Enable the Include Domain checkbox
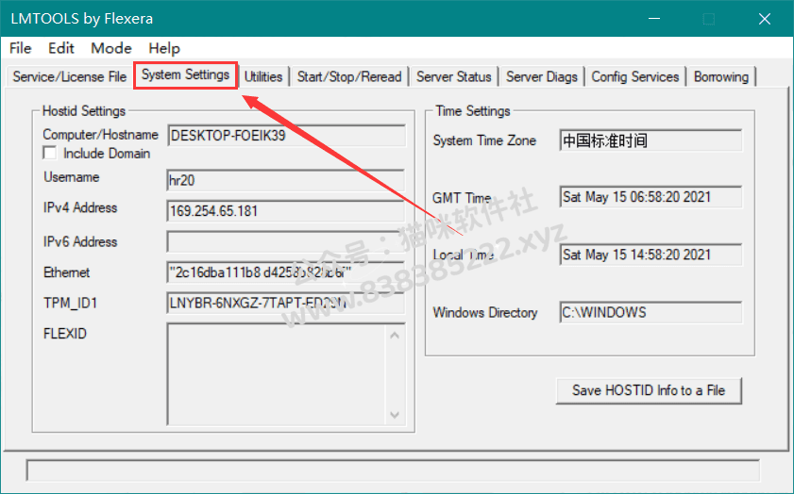This screenshot has height=494, width=794. [50, 154]
